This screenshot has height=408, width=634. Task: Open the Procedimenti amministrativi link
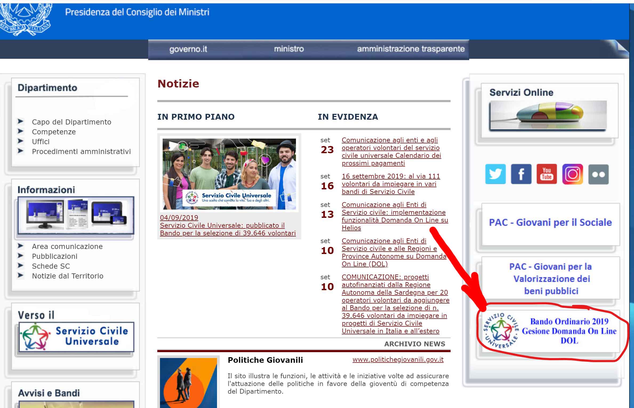coord(81,152)
